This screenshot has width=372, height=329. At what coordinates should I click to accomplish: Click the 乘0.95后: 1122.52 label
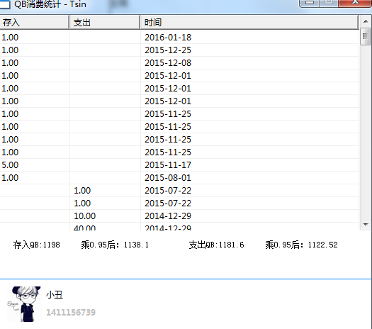point(301,245)
